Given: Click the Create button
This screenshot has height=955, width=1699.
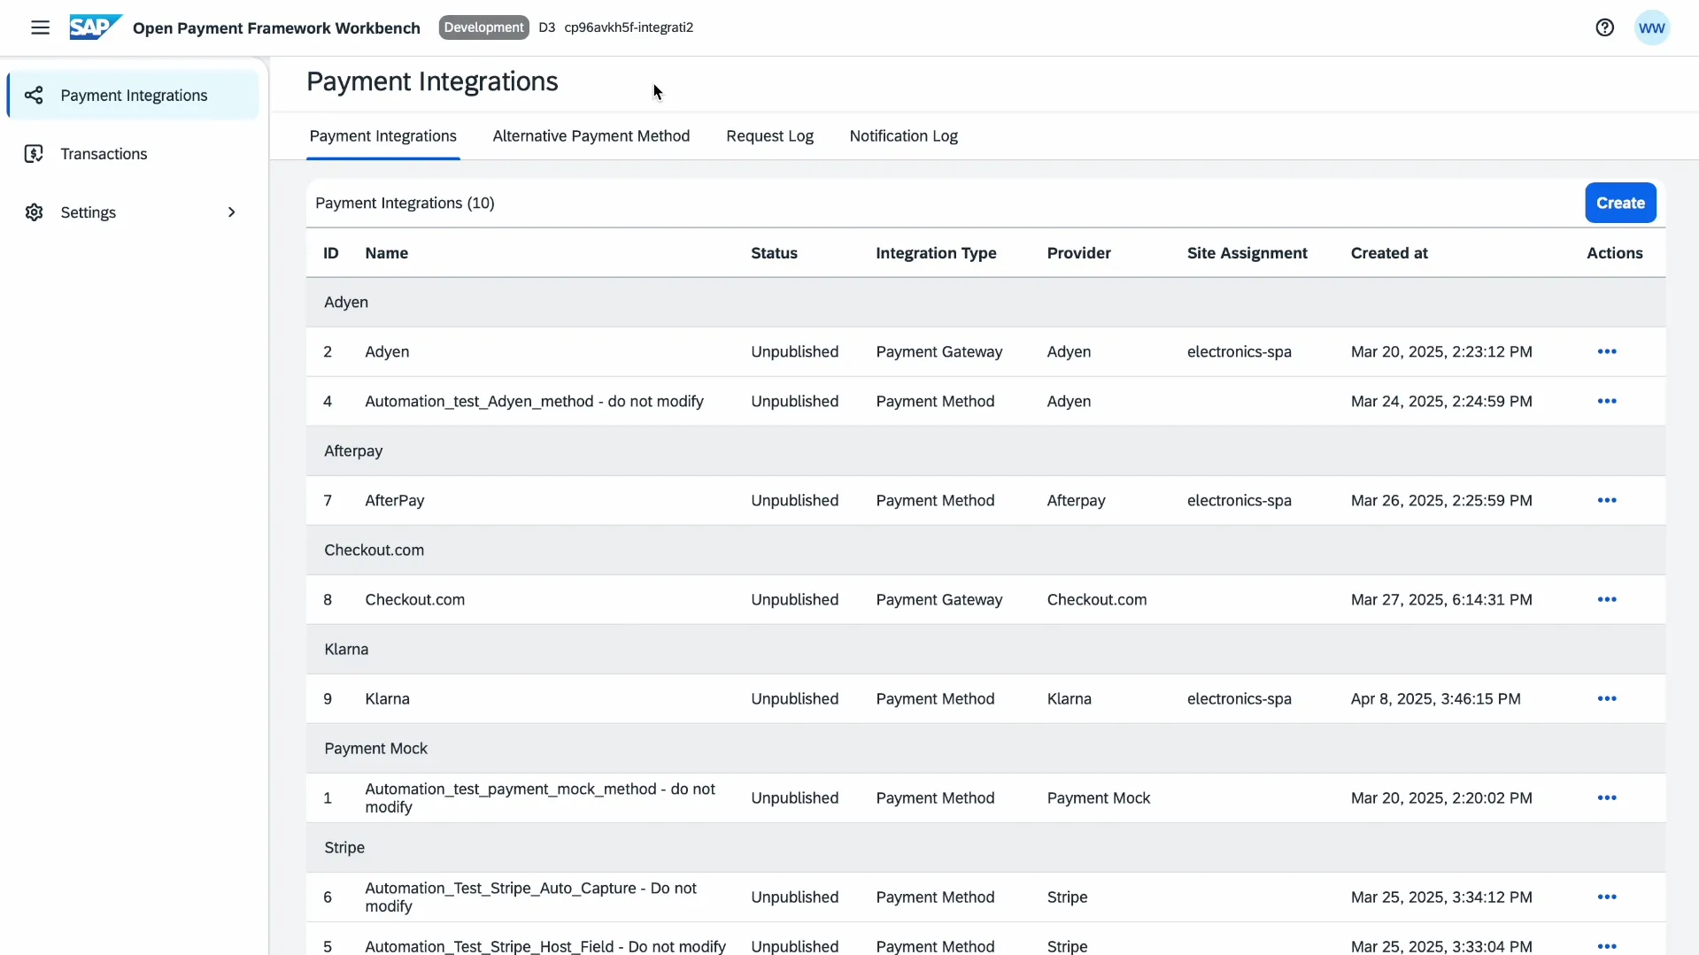Looking at the screenshot, I should pyautogui.click(x=1620, y=203).
